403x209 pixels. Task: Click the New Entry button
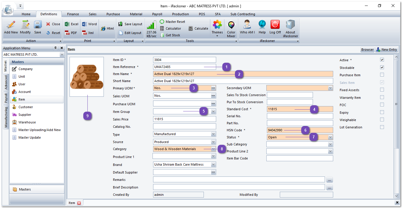[387, 50]
